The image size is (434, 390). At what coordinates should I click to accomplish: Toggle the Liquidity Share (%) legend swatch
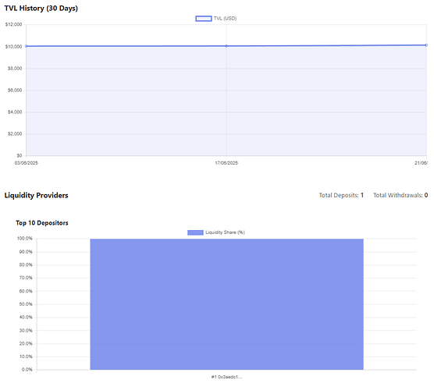(x=195, y=232)
